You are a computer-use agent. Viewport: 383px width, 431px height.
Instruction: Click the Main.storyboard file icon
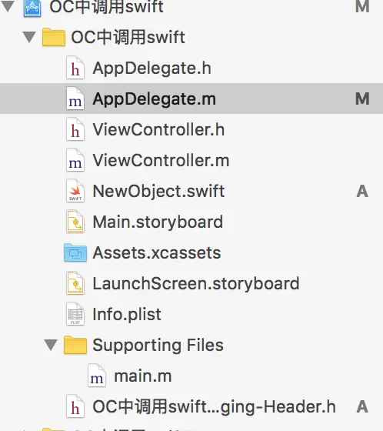click(75, 222)
